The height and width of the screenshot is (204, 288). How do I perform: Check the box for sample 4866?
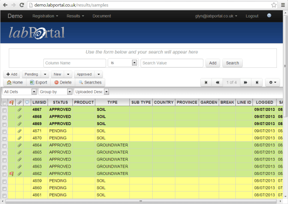5,160
